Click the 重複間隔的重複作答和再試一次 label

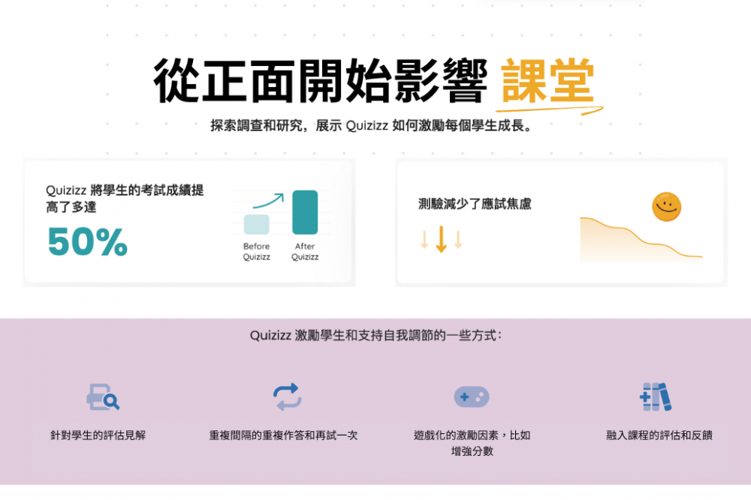[x=283, y=436]
